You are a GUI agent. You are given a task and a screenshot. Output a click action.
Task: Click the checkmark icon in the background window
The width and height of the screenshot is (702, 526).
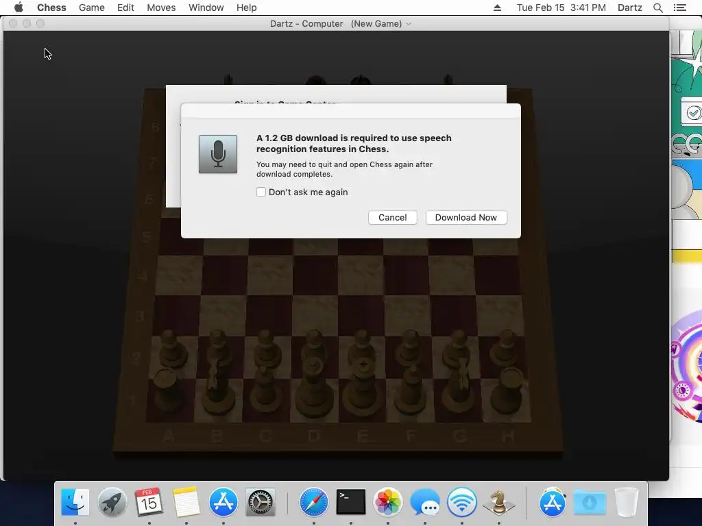[693, 113]
